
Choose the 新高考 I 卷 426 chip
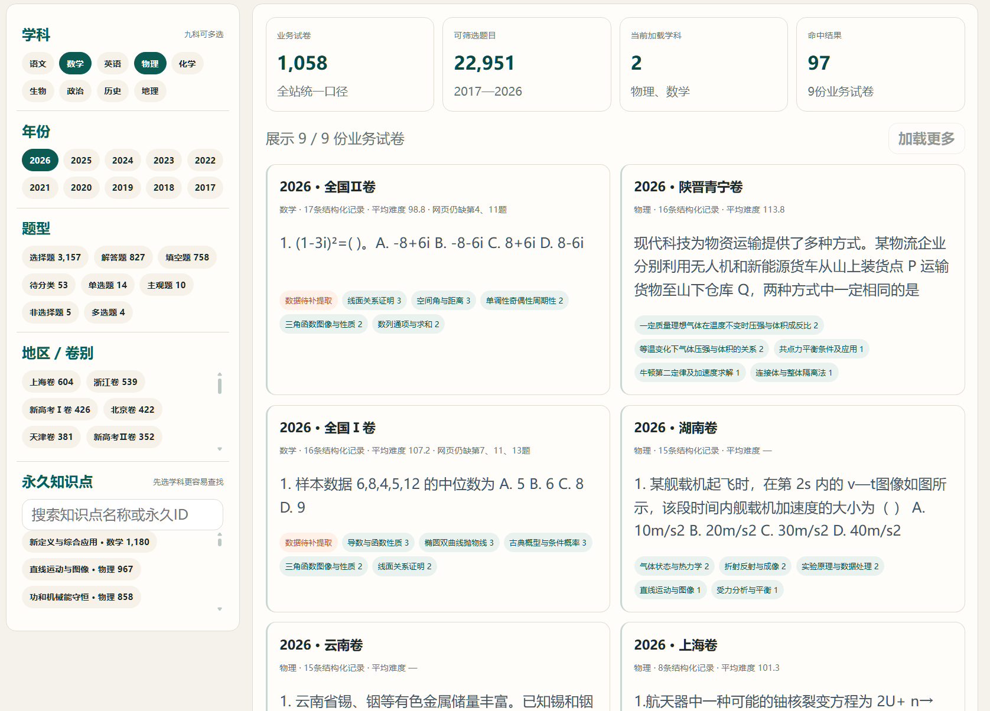60,410
